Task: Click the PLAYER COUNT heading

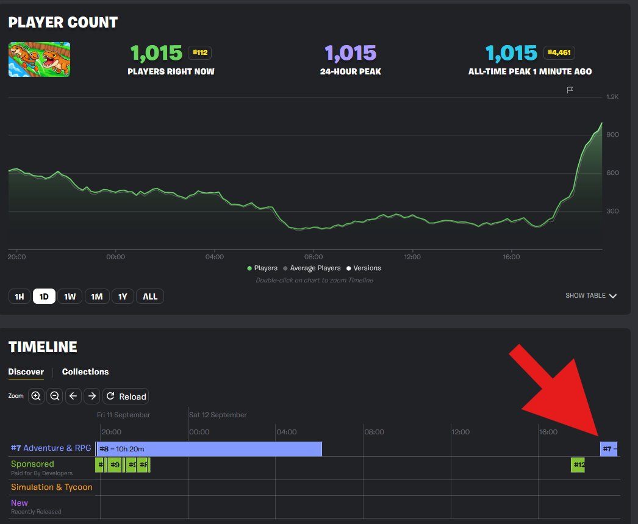Action: (63, 23)
